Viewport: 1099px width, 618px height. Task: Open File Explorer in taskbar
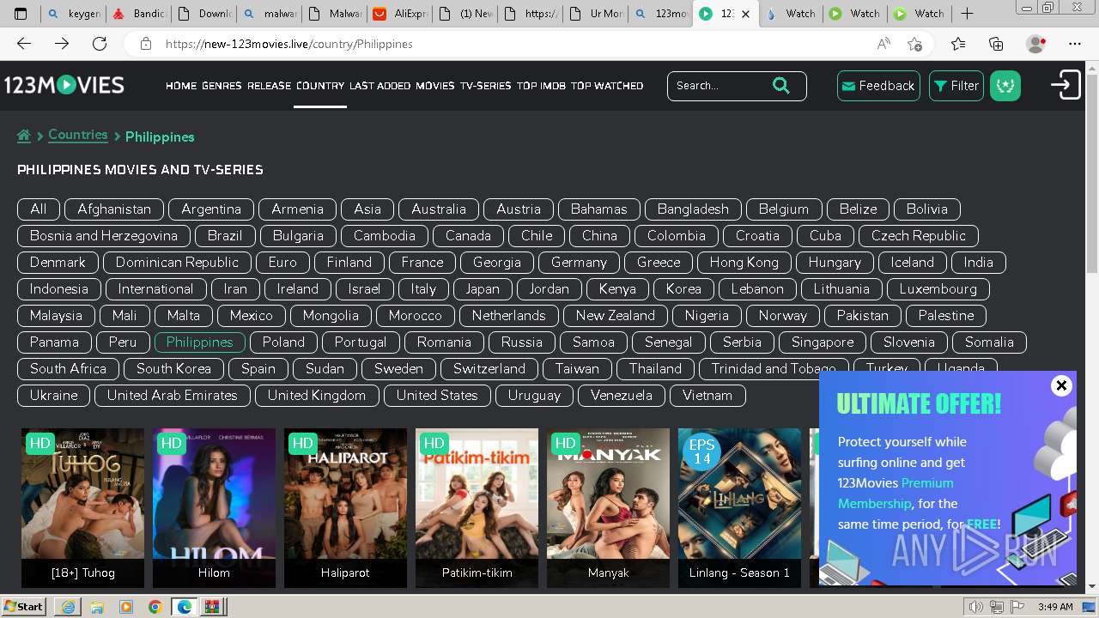coord(97,607)
